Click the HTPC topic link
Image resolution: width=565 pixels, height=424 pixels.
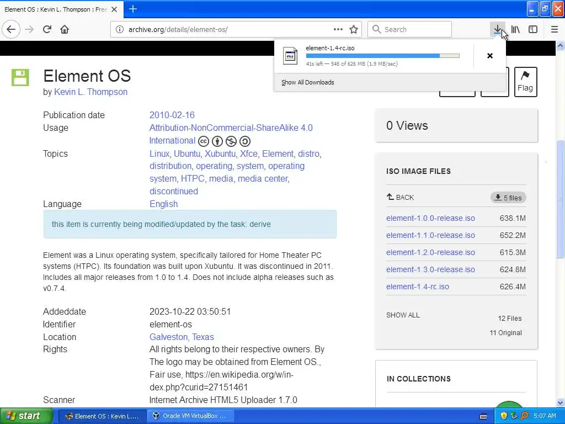pos(193,178)
